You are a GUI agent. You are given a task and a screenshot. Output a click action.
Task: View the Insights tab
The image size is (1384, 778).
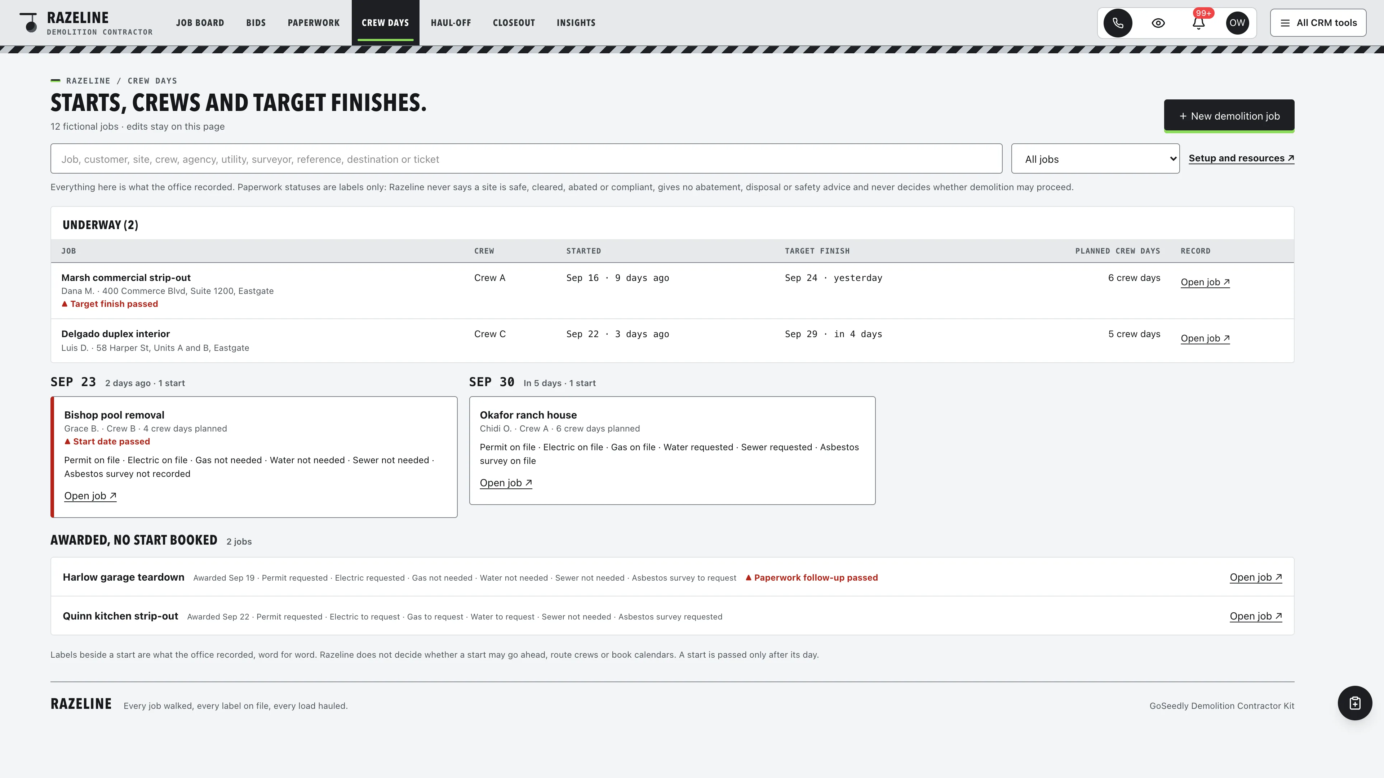coord(576,23)
